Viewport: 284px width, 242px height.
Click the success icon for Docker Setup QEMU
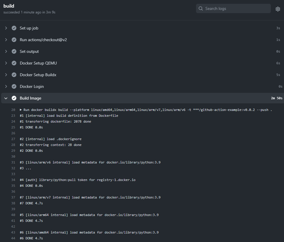(14, 63)
